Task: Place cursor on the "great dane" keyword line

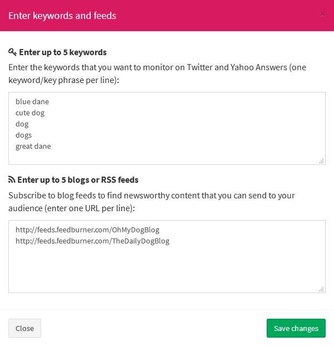Action: [33, 147]
